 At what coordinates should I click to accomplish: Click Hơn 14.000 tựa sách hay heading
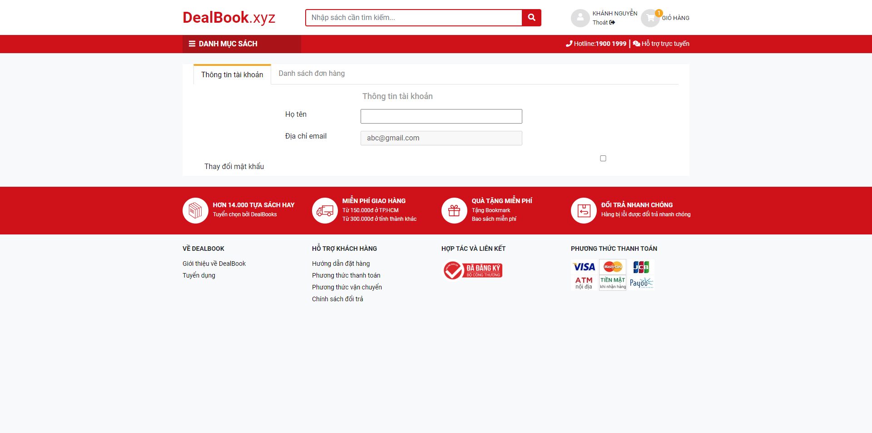253,205
